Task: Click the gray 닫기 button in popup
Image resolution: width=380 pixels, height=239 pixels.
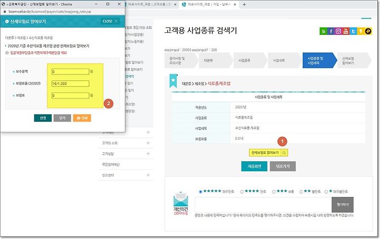Action: (x=62, y=118)
